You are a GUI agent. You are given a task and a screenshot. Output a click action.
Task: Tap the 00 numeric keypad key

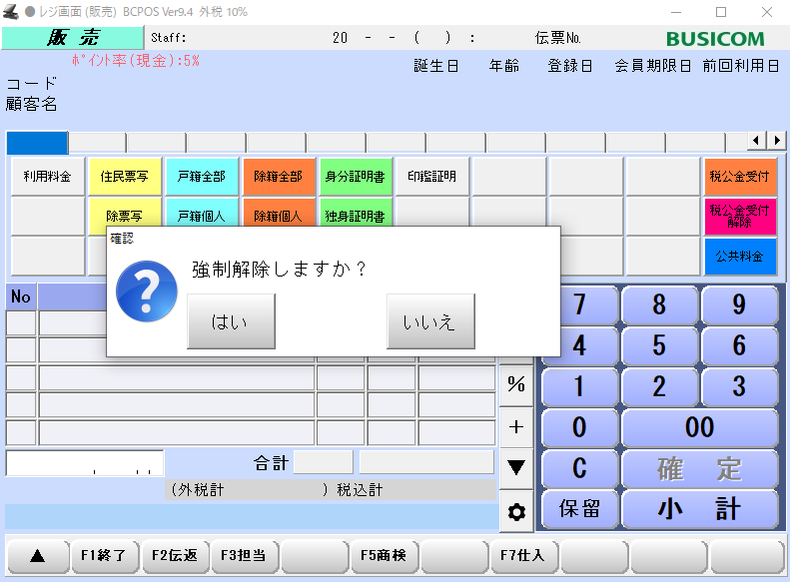[699, 427]
